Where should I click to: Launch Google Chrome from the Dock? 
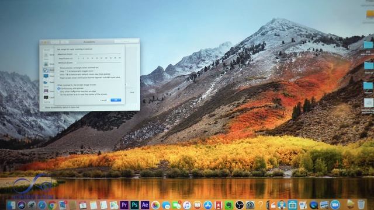(52, 205)
